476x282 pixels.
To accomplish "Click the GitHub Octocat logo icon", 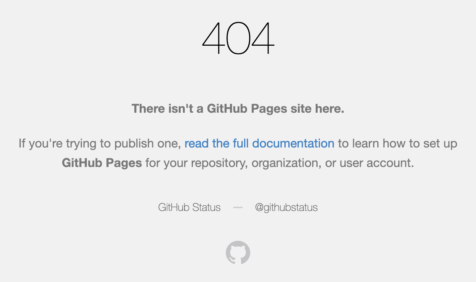I will pyautogui.click(x=238, y=253).
